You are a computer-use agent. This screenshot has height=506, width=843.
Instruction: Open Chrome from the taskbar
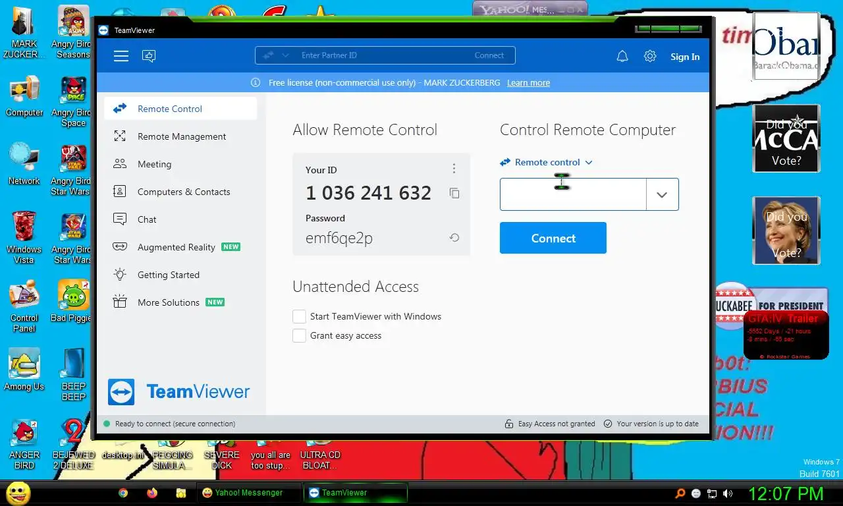click(x=123, y=493)
